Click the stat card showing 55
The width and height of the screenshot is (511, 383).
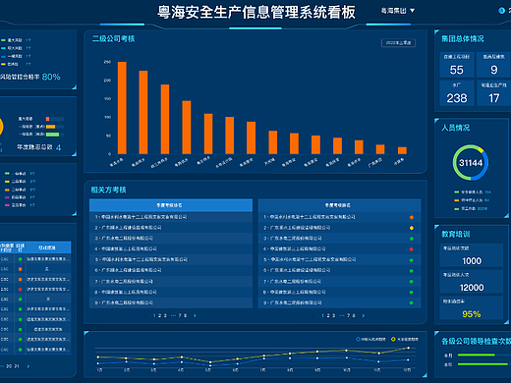[457, 65]
